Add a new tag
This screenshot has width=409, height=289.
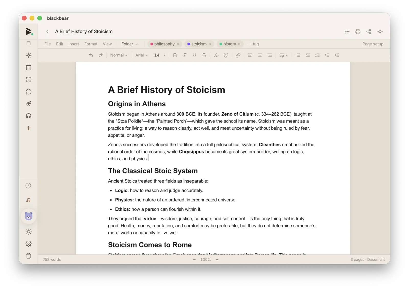[x=254, y=44]
